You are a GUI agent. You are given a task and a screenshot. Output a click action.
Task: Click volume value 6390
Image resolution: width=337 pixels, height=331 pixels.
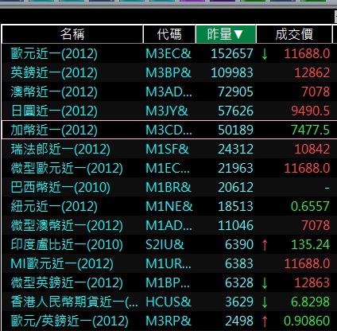[239, 245]
